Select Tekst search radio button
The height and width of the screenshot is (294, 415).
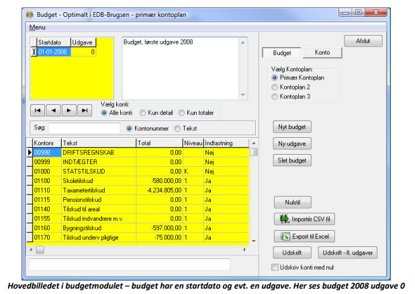tap(177, 128)
